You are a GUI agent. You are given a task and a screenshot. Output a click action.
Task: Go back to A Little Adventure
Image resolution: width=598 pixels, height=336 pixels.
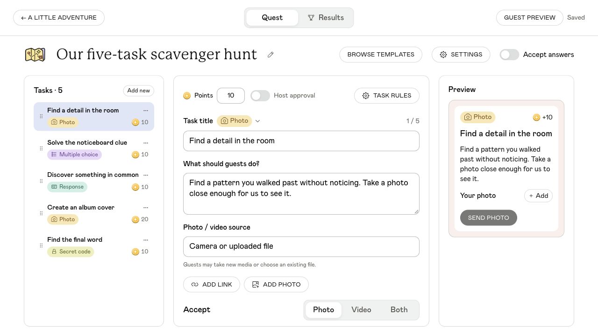click(59, 18)
